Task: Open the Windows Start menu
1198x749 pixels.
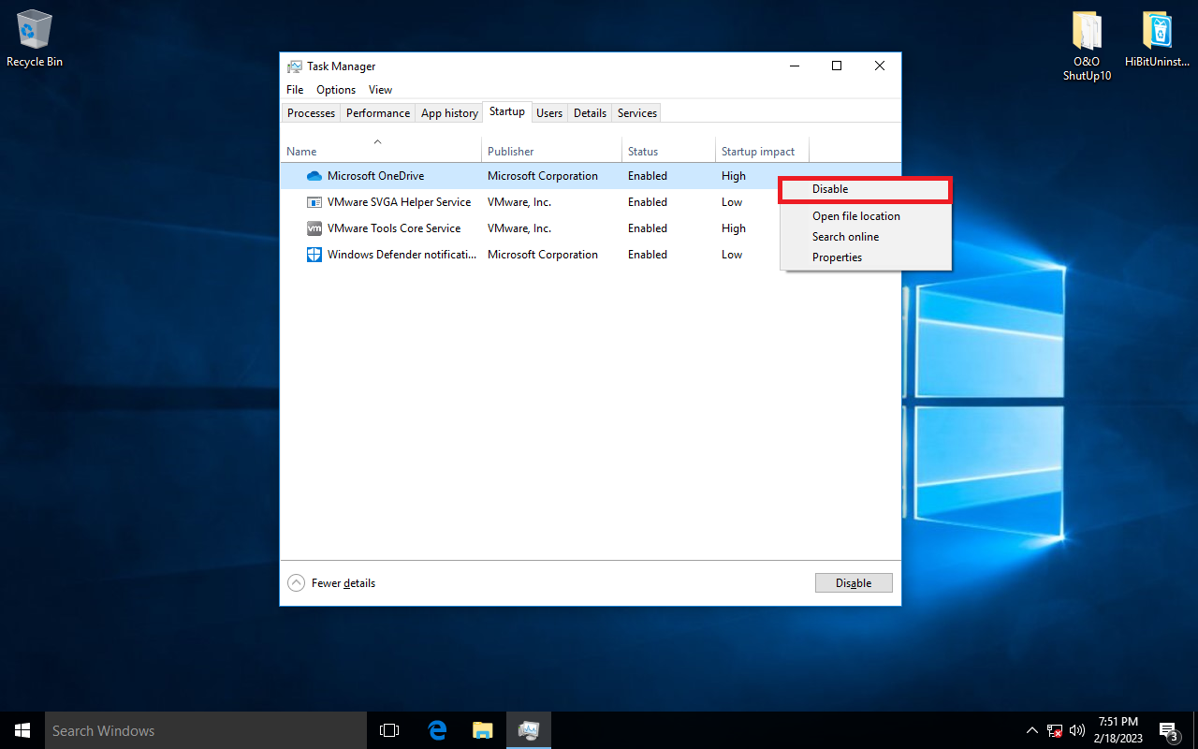Action: pos(22,730)
